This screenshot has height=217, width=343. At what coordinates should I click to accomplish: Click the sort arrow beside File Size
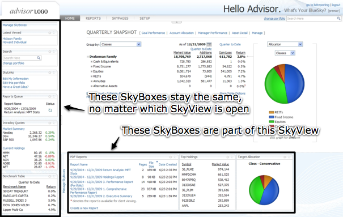pyautogui.click(x=157, y=162)
